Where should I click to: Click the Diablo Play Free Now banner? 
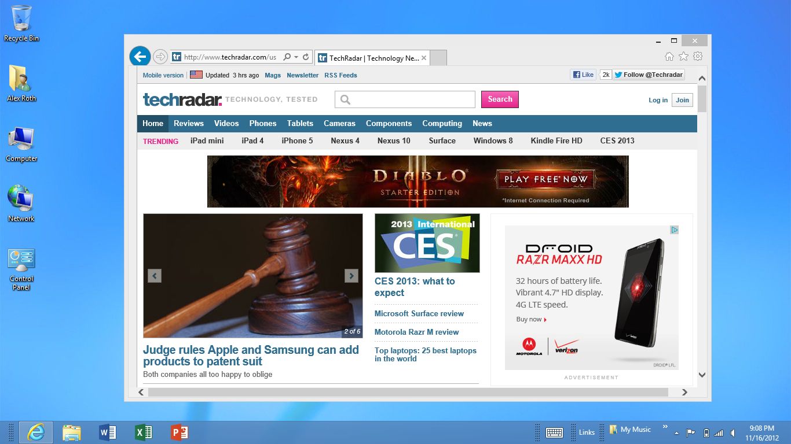click(418, 182)
